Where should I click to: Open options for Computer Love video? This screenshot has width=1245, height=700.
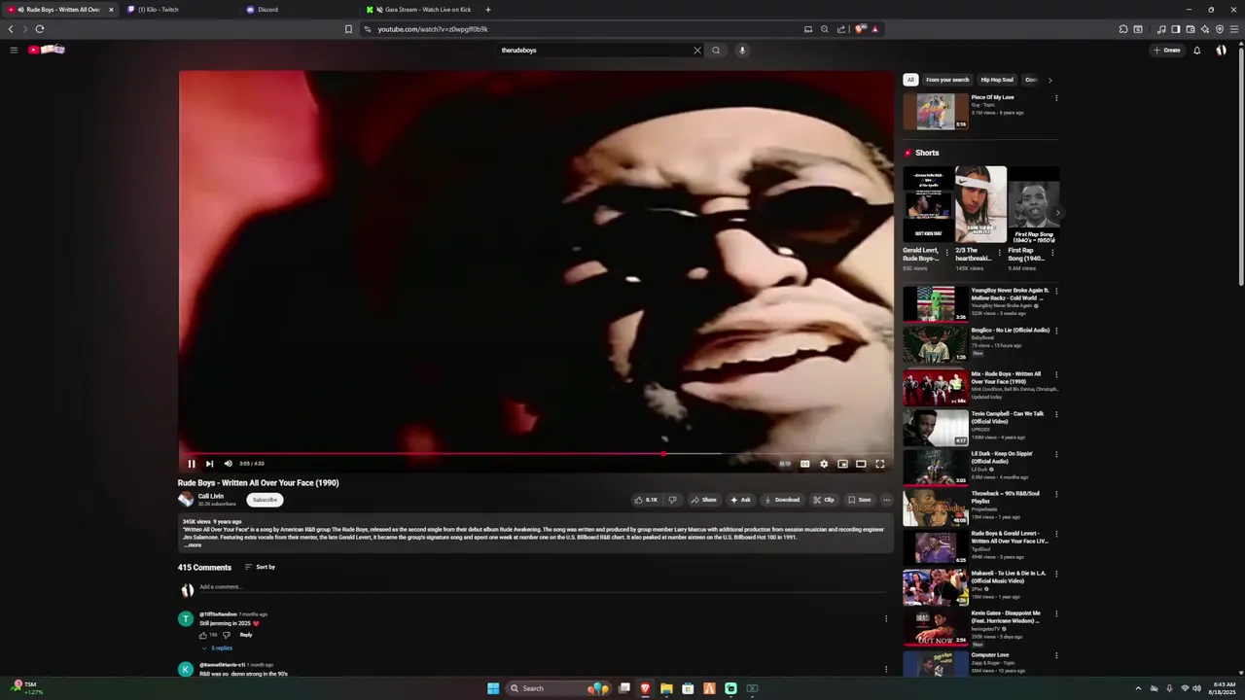pyautogui.click(x=1056, y=655)
